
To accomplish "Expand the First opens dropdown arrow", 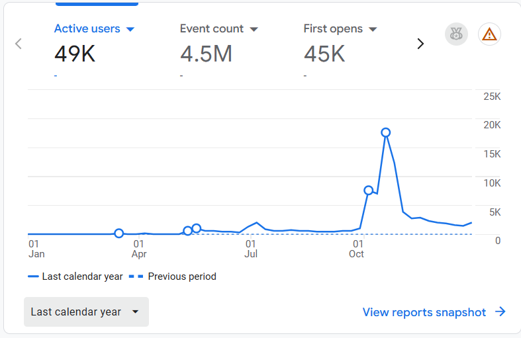I will 373,29.
